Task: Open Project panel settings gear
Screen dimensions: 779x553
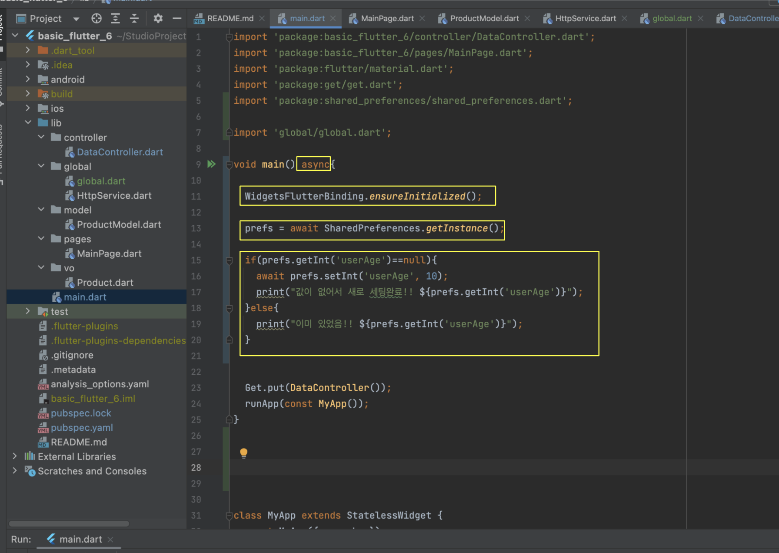Action: tap(158, 18)
